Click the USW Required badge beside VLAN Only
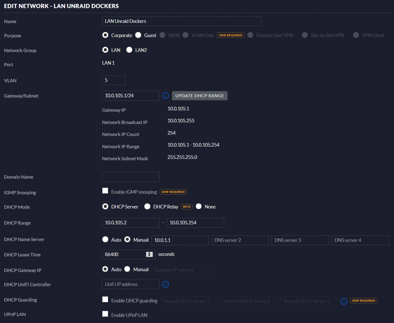This screenshot has width=394, height=323. click(x=230, y=35)
